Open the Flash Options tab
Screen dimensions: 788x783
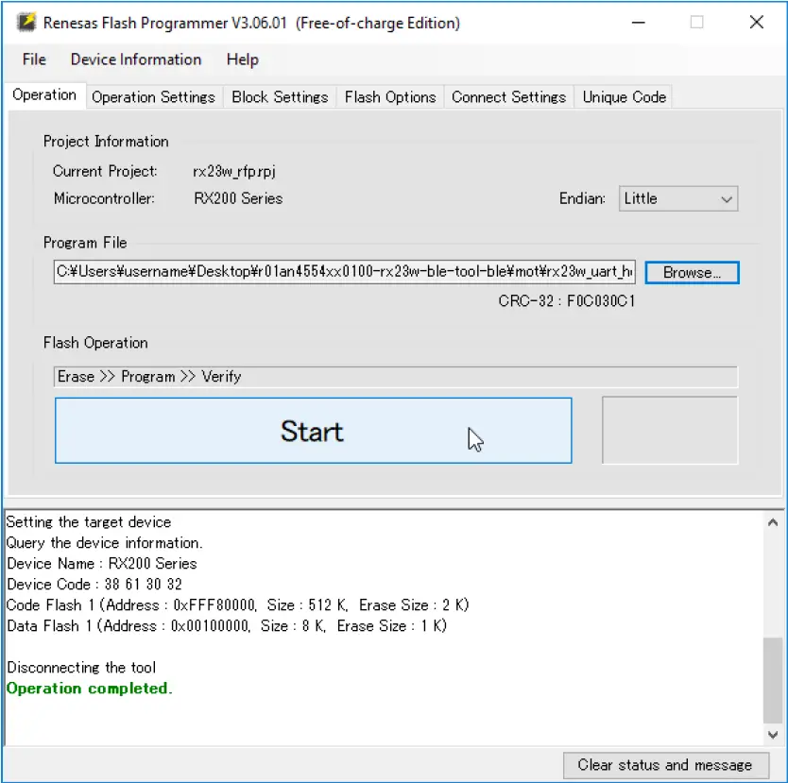(389, 96)
